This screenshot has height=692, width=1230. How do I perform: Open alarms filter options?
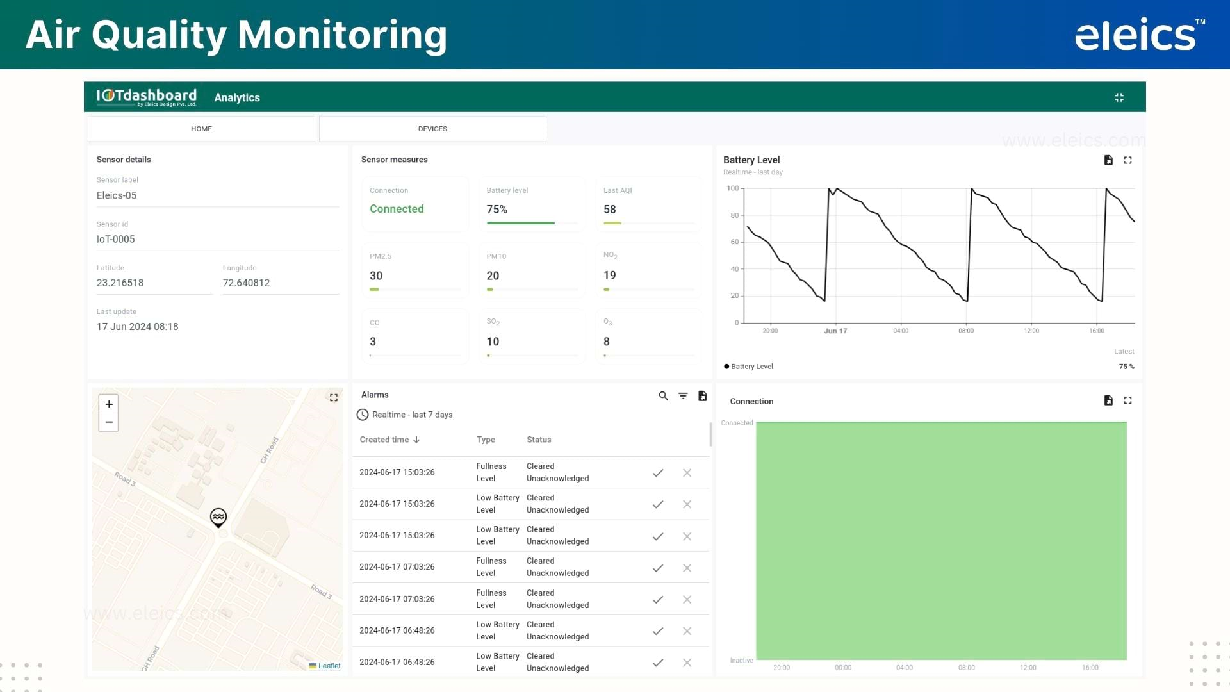[x=683, y=396]
